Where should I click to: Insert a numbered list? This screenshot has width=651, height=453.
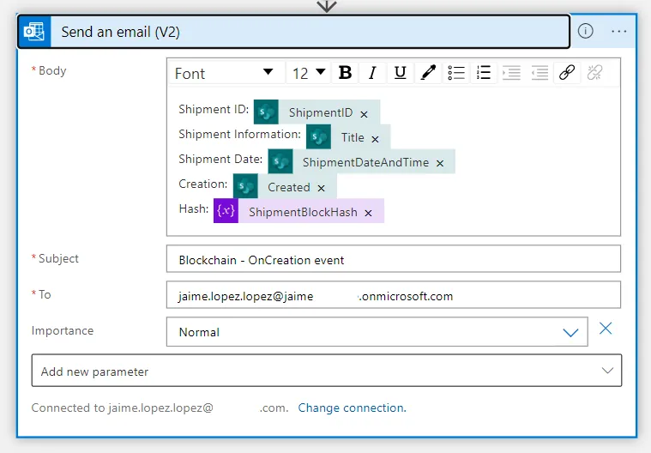pyautogui.click(x=484, y=73)
